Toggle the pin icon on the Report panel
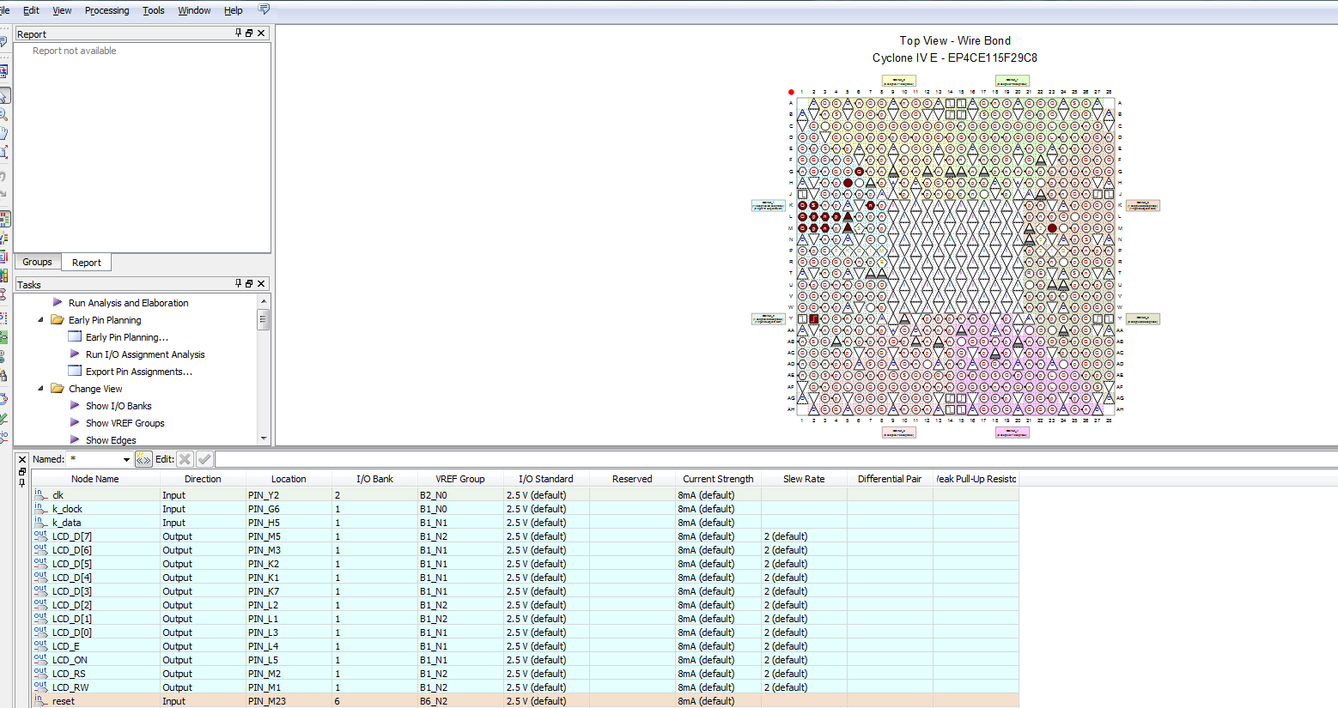 click(239, 33)
